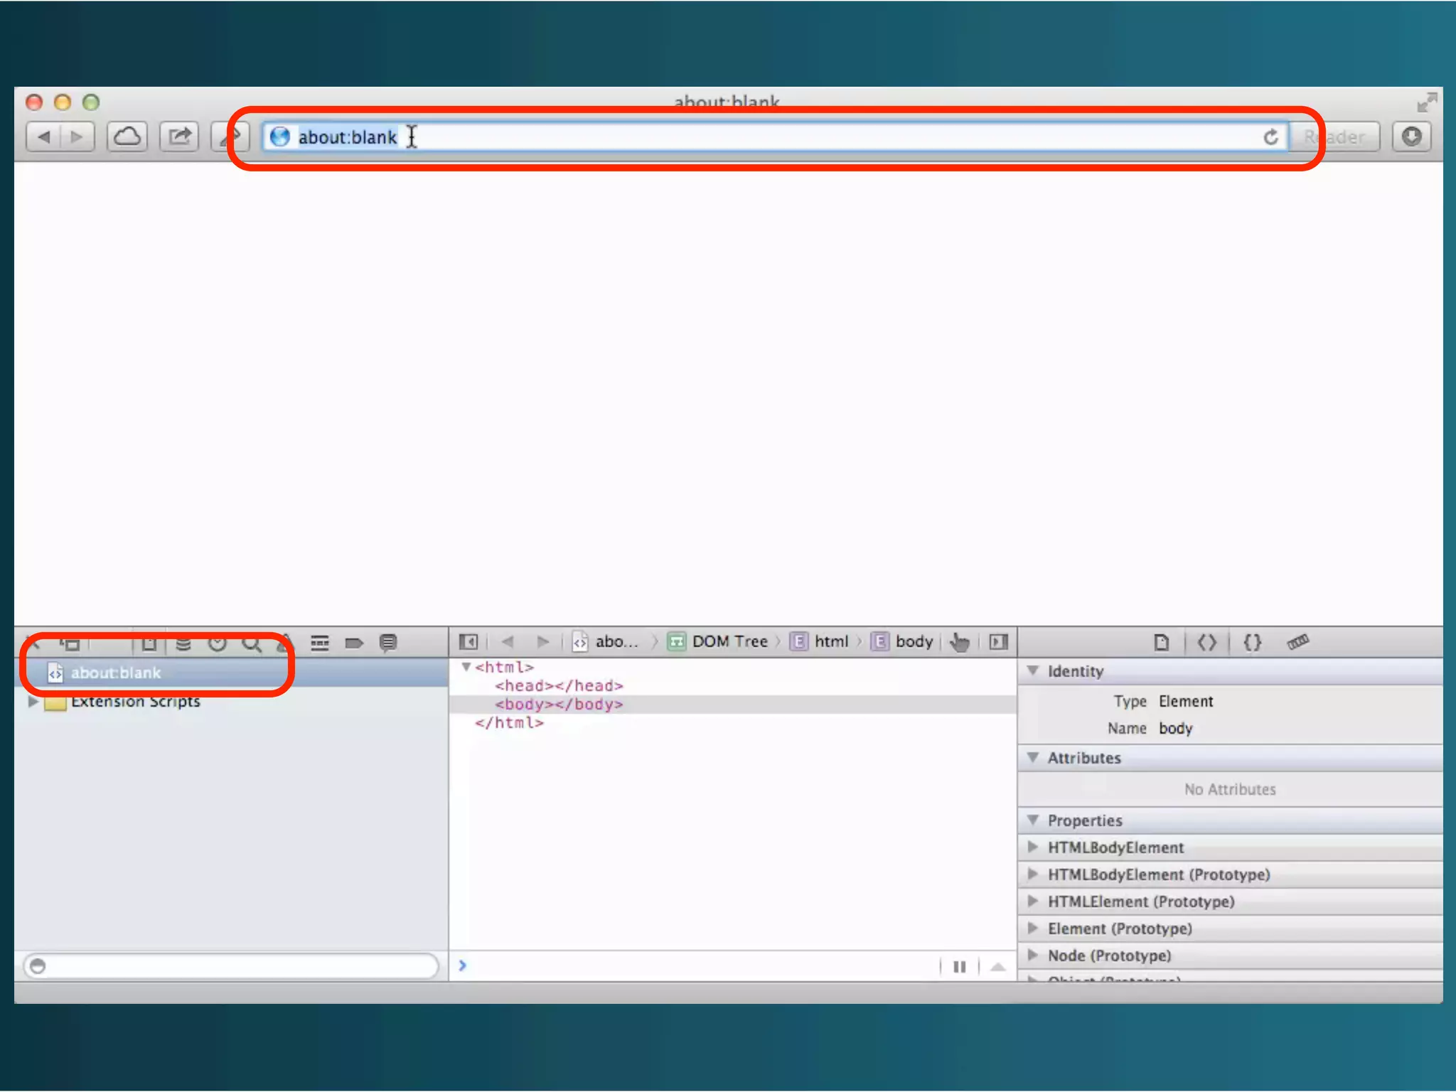The width and height of the screenshot is (1456, 1092).
Task: Collapse the Attributes section
Action: click(x=1033, y=758)
